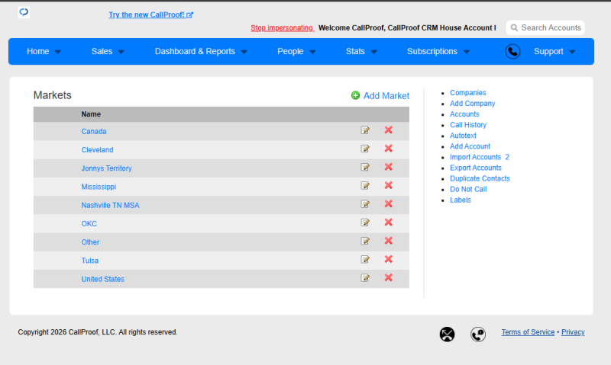Delete the Mississippi market
This screenshot has width=611, height=365.
point(389,185)
